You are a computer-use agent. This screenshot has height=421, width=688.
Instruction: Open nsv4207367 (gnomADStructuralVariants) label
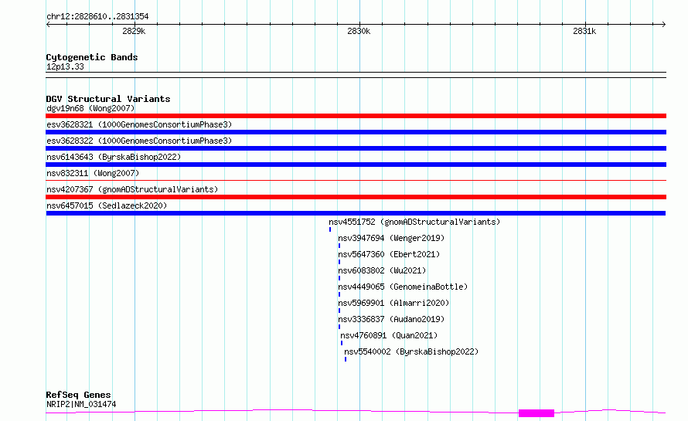132,189
